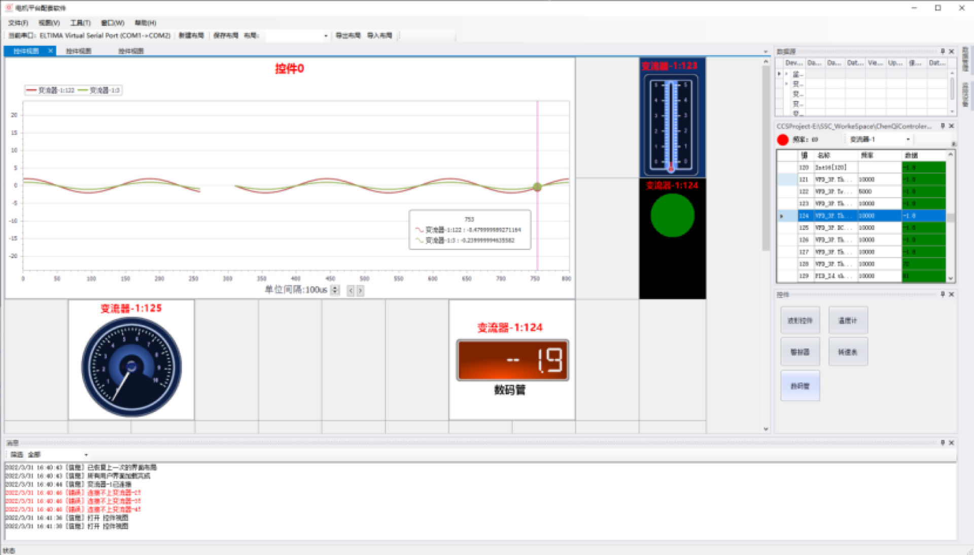The height and width of the screenshot is (555, 974).
Task: Switch to the second 控件视图 tab
Action: tap(79, 51)
